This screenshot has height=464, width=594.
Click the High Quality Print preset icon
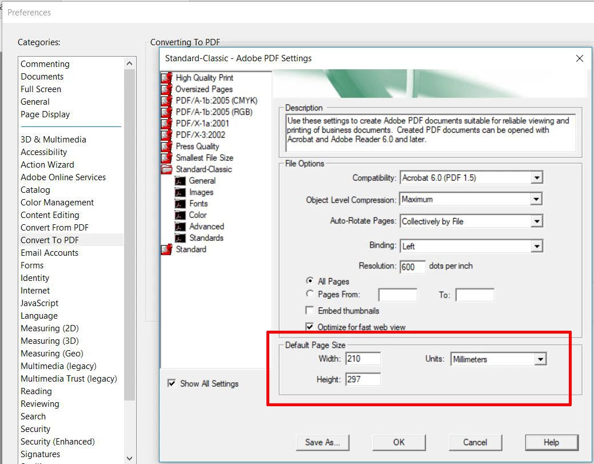pos(167,78)
